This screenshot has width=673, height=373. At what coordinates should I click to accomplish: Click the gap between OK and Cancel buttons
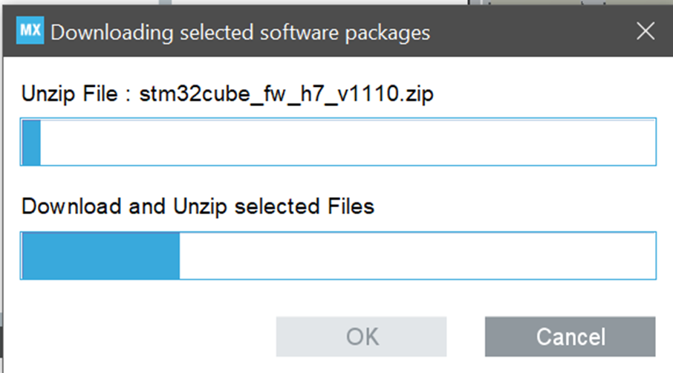pyautogui.click(x=466, y=337)
